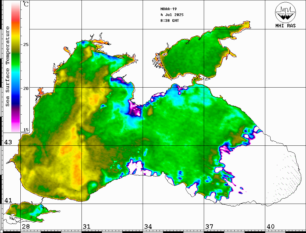
Task: Click the 'MHI RAS' caption text
Action: point(285,26)
